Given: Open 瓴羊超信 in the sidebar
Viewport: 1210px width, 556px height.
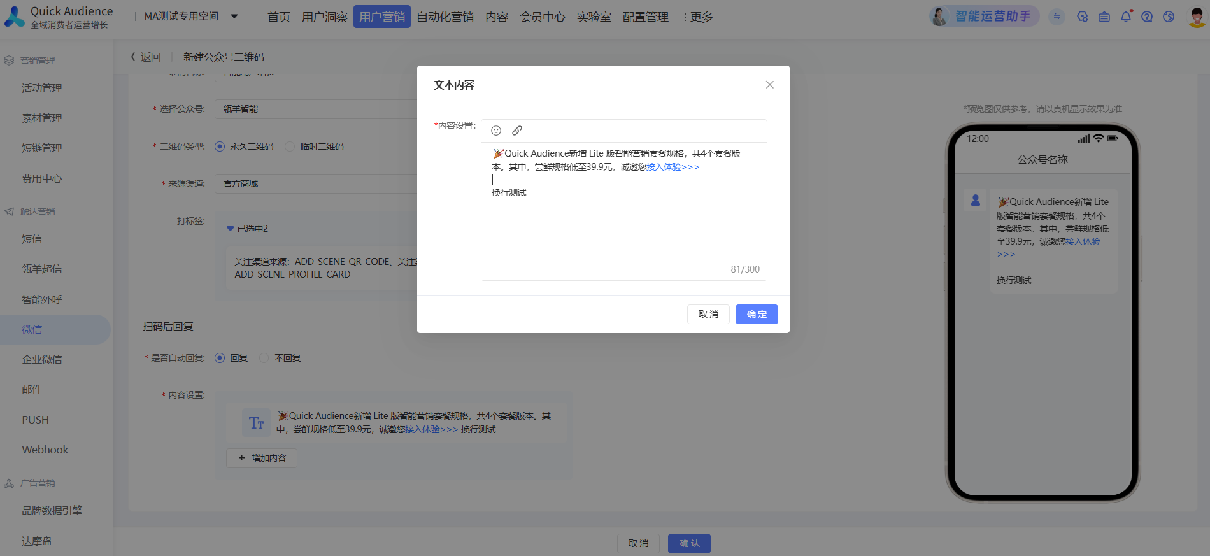Looking at the screenshot, I should click(42, 269).
